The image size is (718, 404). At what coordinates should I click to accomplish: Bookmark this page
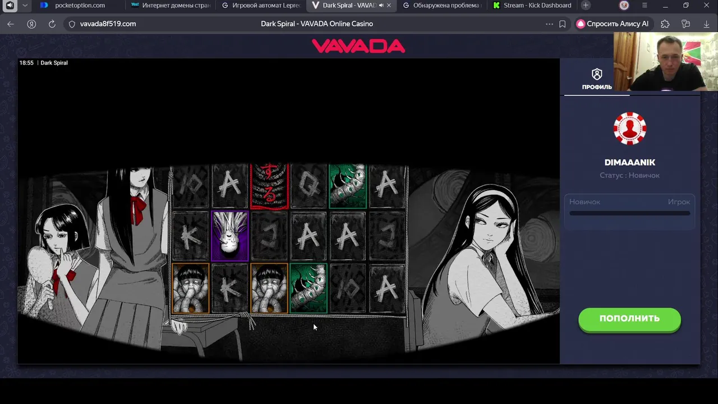(563, 24)
